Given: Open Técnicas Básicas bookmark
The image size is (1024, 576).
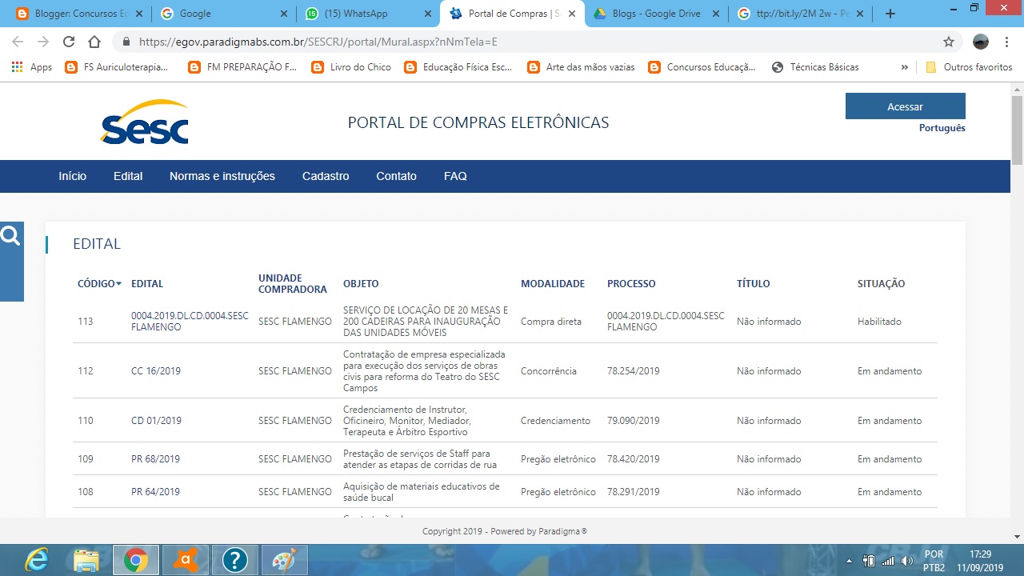Looking at the screenshot, I should tap(815, 67).
